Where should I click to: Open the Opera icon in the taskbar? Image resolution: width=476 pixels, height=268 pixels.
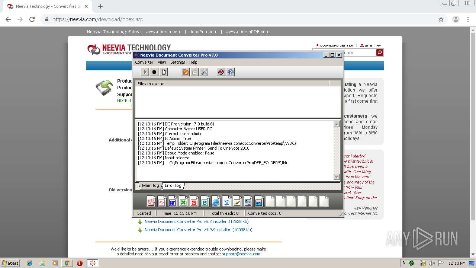coord(80,263)
